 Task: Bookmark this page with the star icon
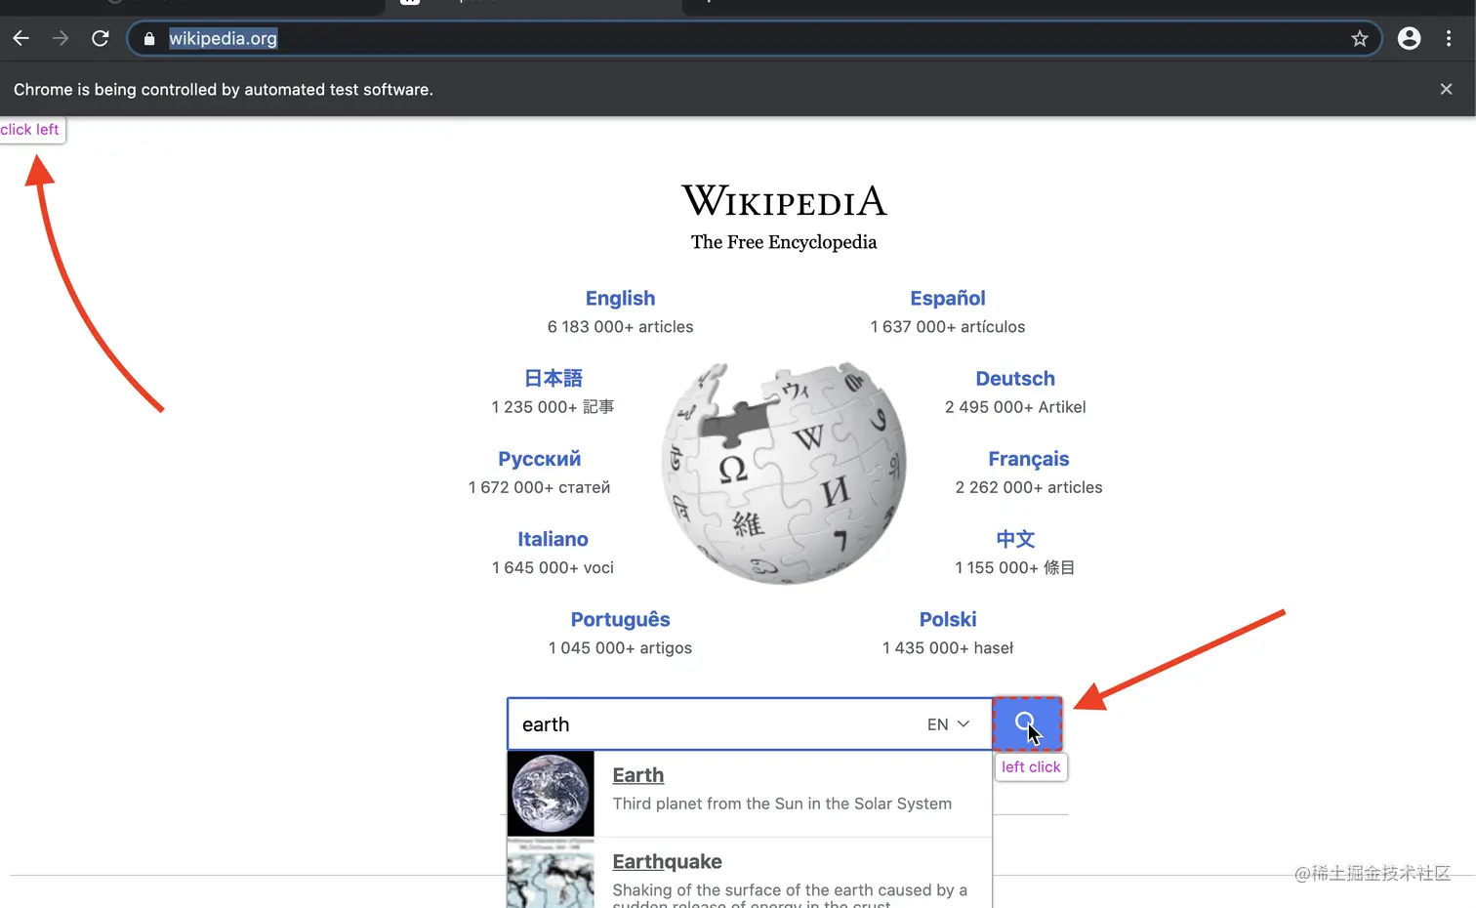point(1360,39)
